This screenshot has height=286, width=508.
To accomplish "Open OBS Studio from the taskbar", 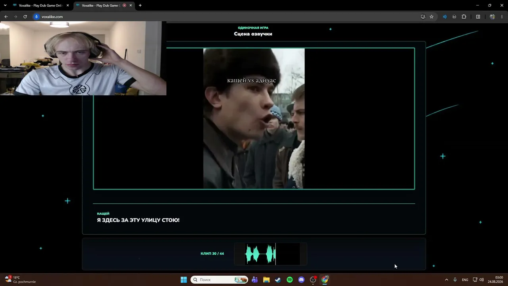I will (313, 280).
